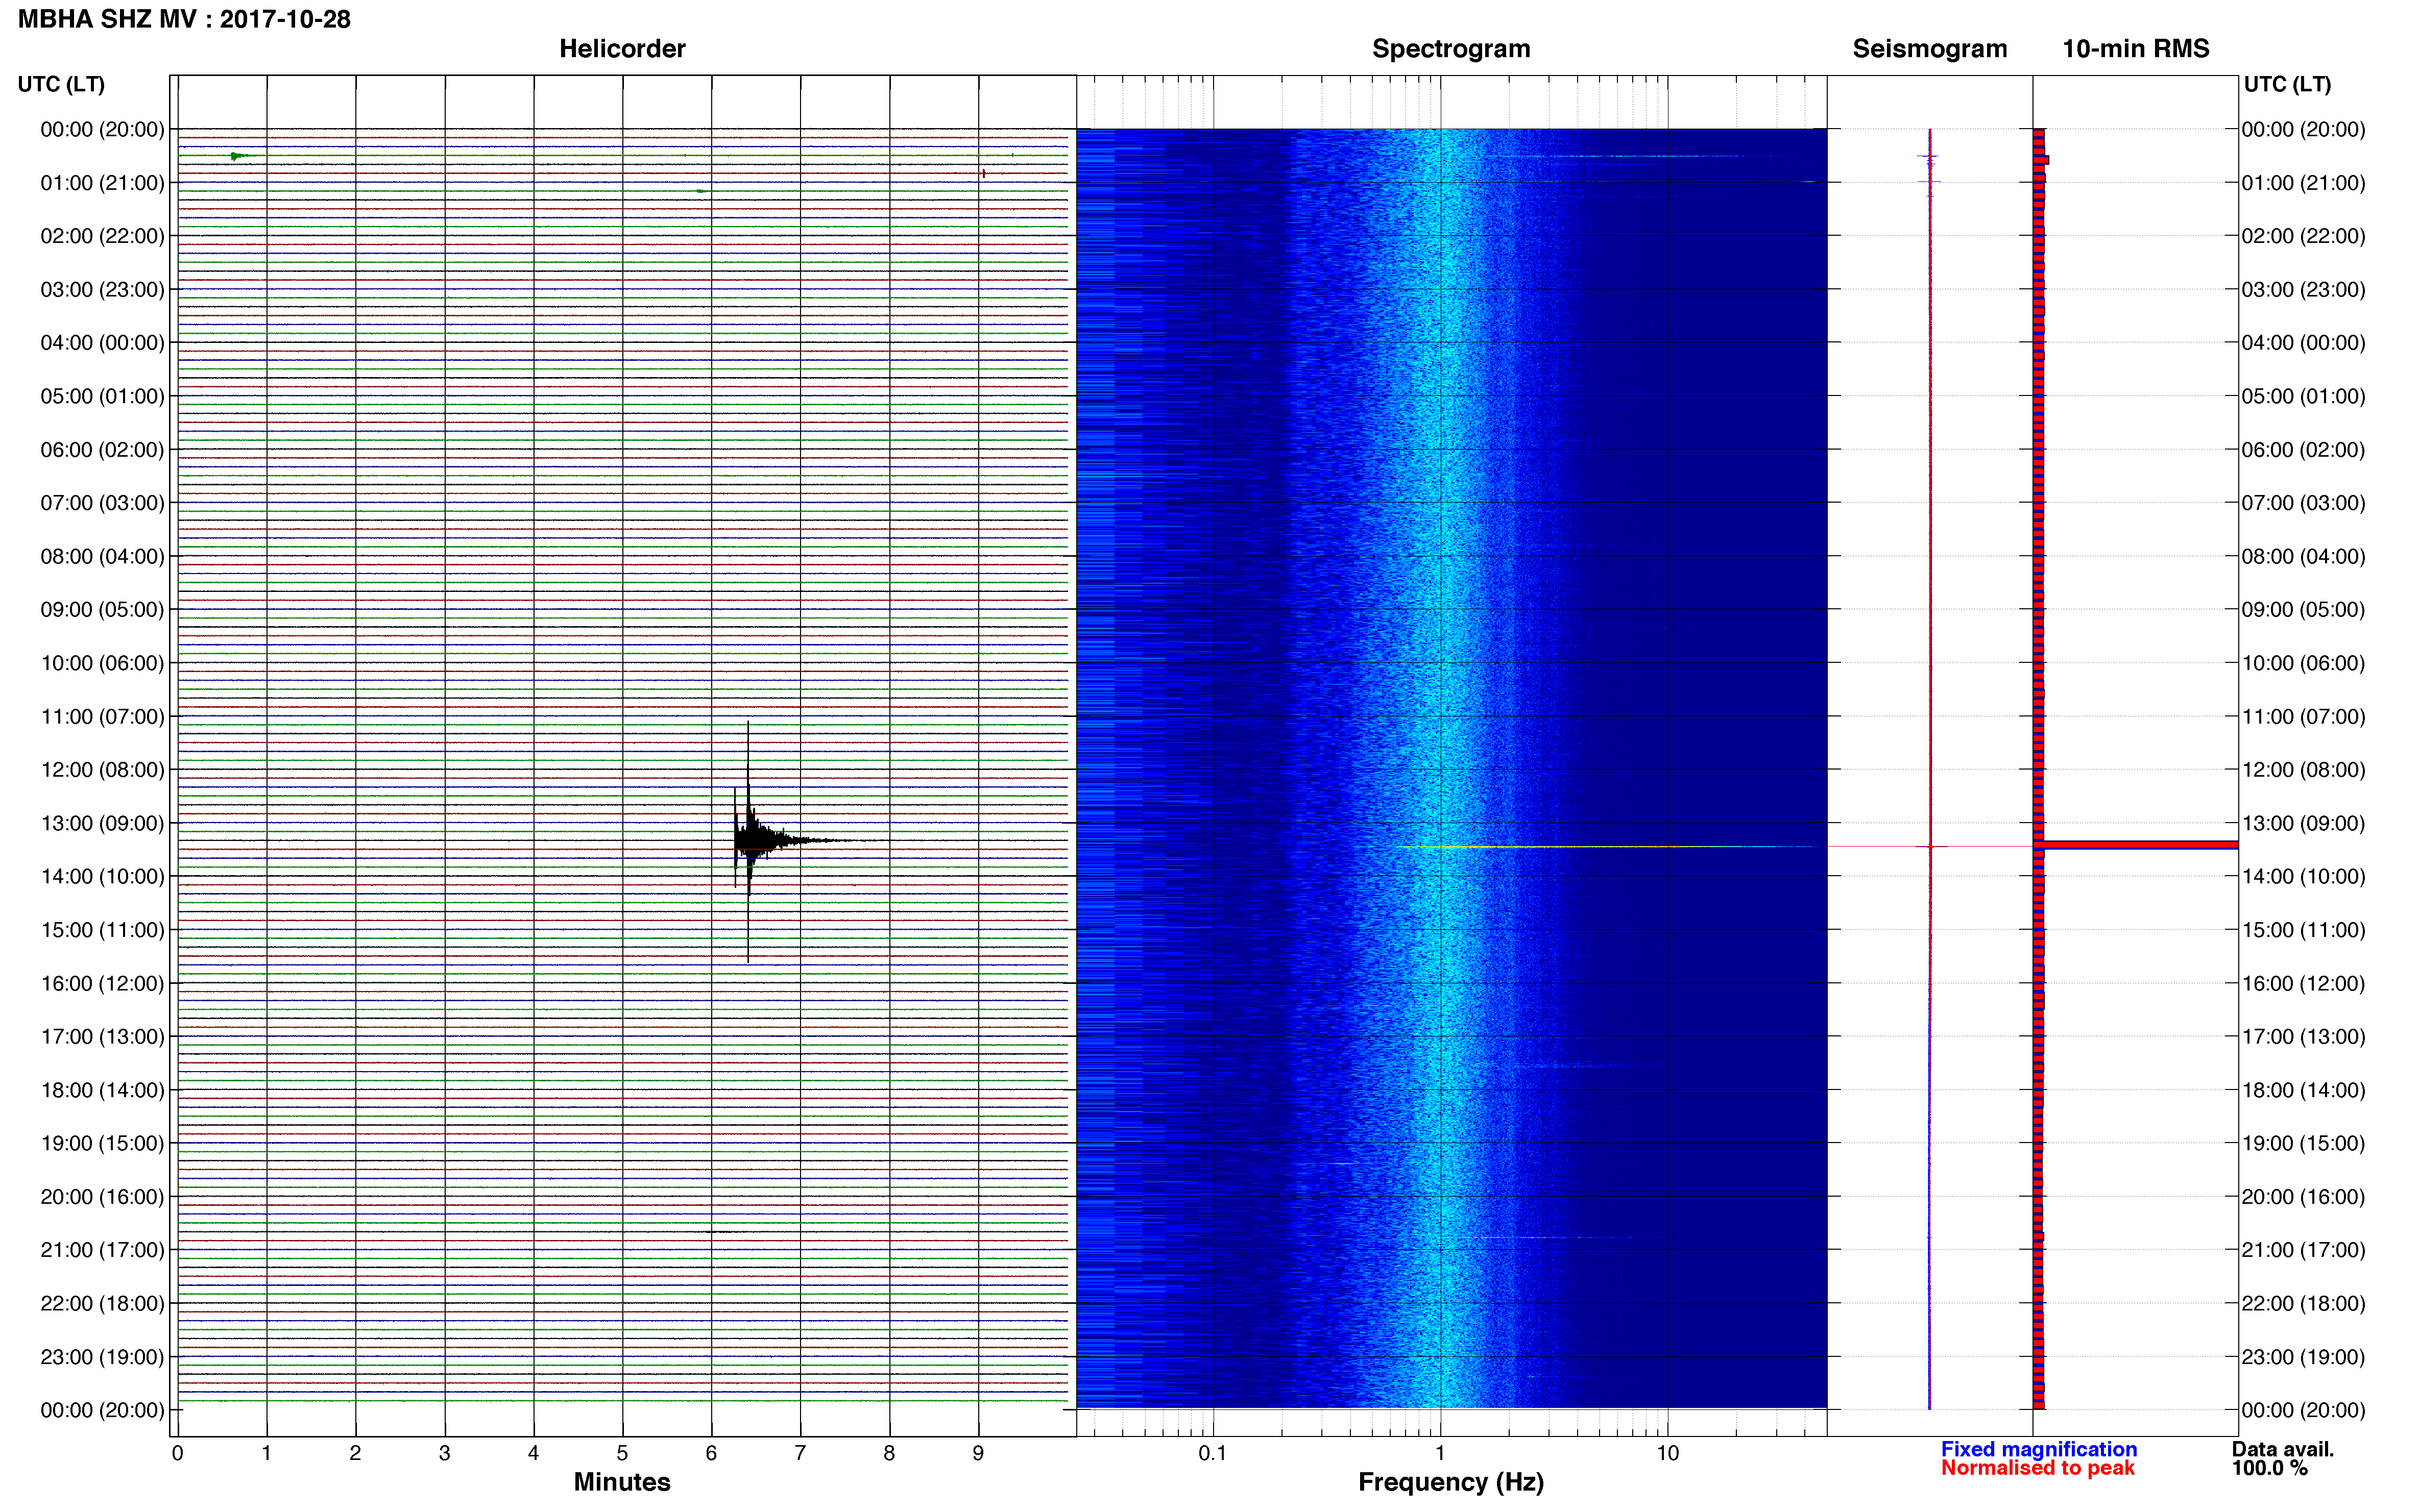The height and width of the screenshot is (1512, 2420).
Task: Click the red 'Normalised to peak' legend text
Action: (x=2038, y=1468)
